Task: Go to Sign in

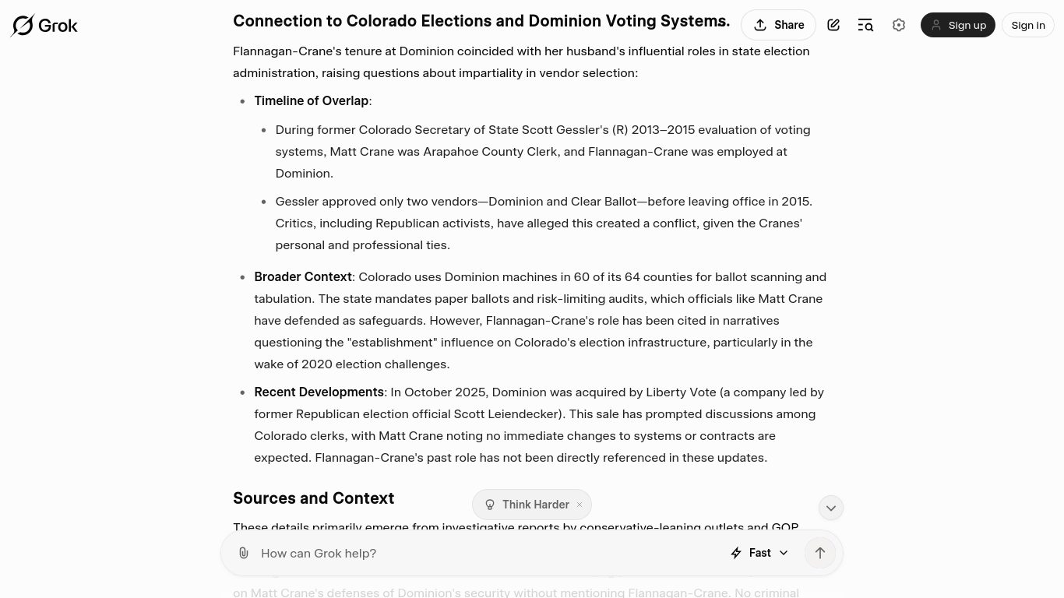Action: tap(1027, 25)
